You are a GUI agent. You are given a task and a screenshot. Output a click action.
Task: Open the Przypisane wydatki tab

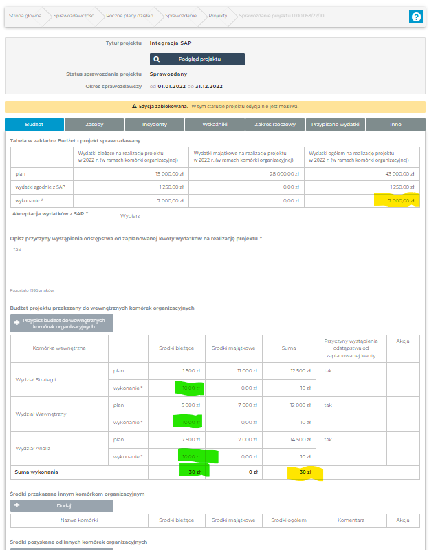click(x=335, y=125)
